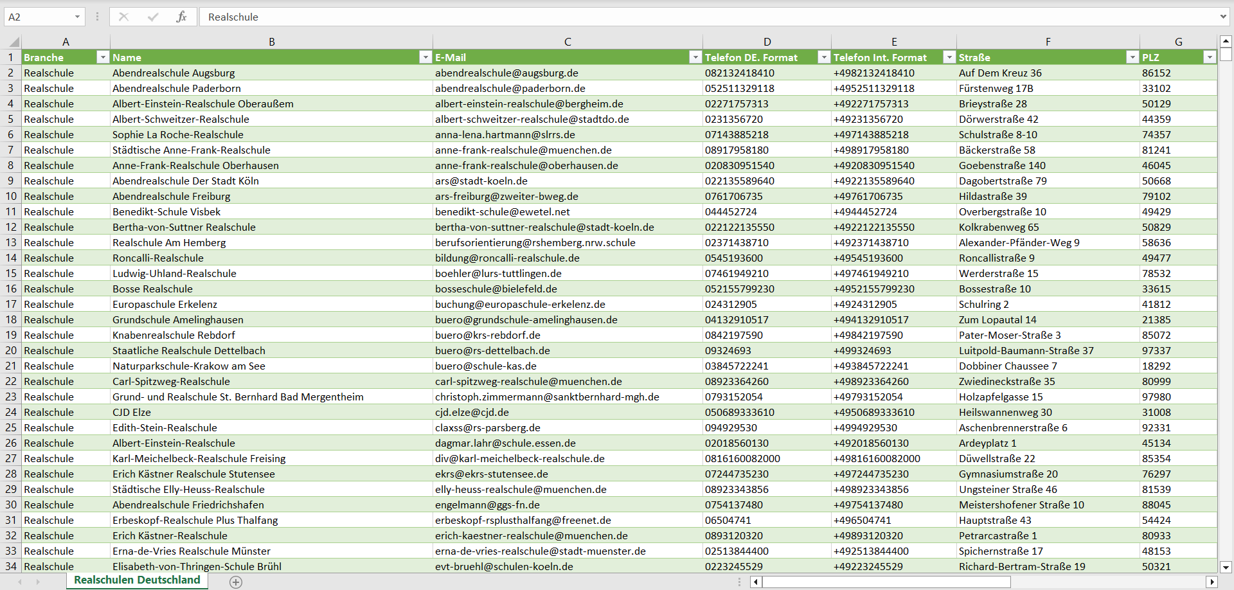1234x590 pixels.
Task: Select cell Bosse Realschule
Action: (x=271, y=289)
